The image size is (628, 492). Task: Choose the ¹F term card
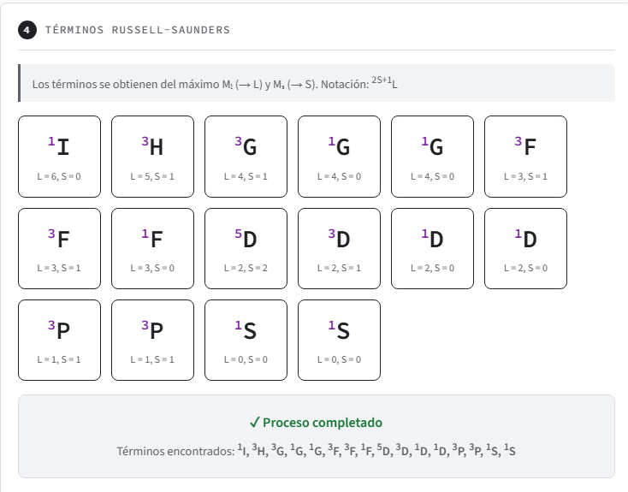152,249
